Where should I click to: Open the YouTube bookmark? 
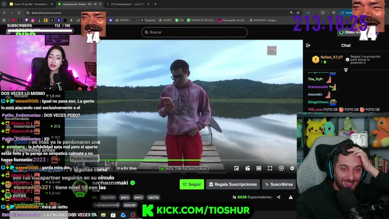13,20
